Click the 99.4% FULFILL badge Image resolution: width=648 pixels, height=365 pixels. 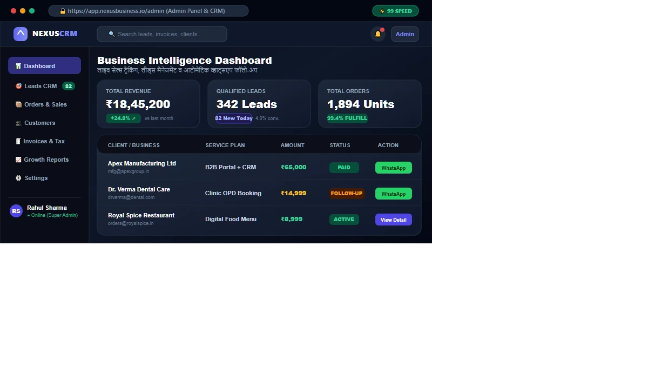(347, 118)
